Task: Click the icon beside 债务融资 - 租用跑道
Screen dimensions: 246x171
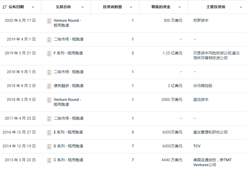Action: pos(49,86)
